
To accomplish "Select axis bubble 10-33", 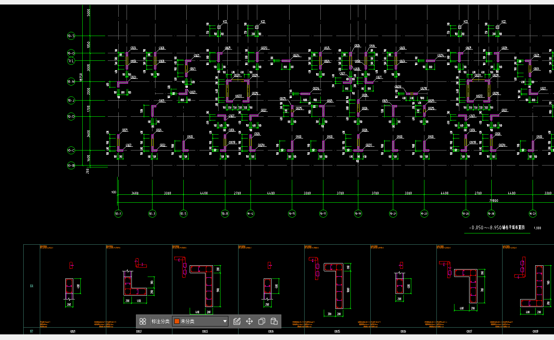I will click(x=533, y=214).
